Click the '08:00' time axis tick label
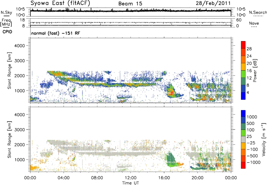This screenshot has width=267, height=185. click(97, 178)
